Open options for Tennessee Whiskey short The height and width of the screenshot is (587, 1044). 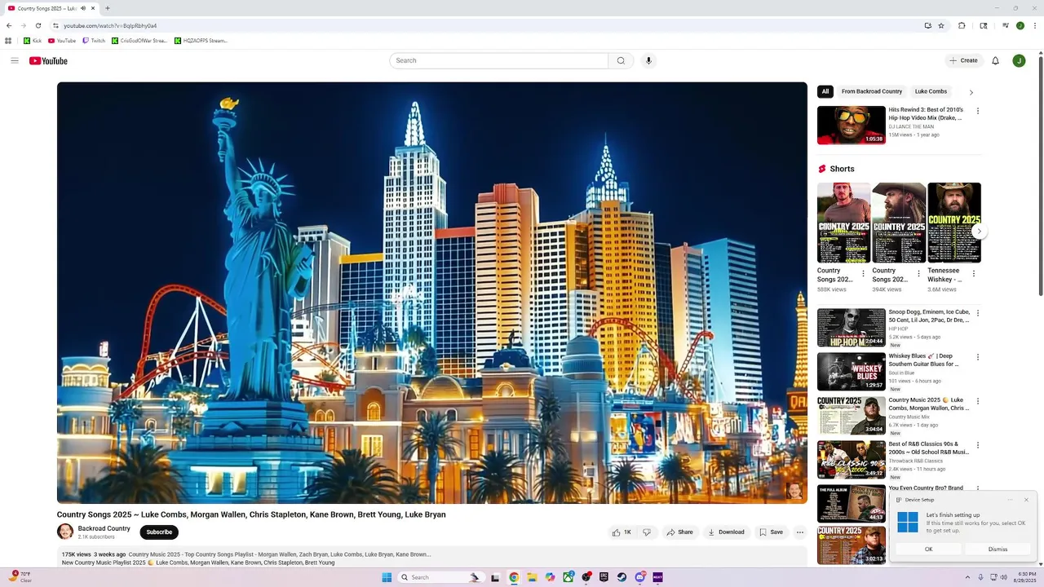[973, 274]
